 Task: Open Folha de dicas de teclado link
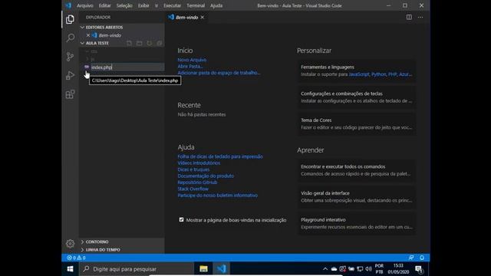220,156
